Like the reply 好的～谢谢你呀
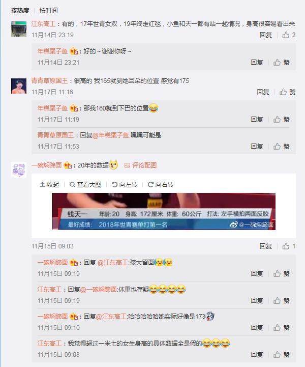This screenshot has width=305, height=367. (282, 63)
